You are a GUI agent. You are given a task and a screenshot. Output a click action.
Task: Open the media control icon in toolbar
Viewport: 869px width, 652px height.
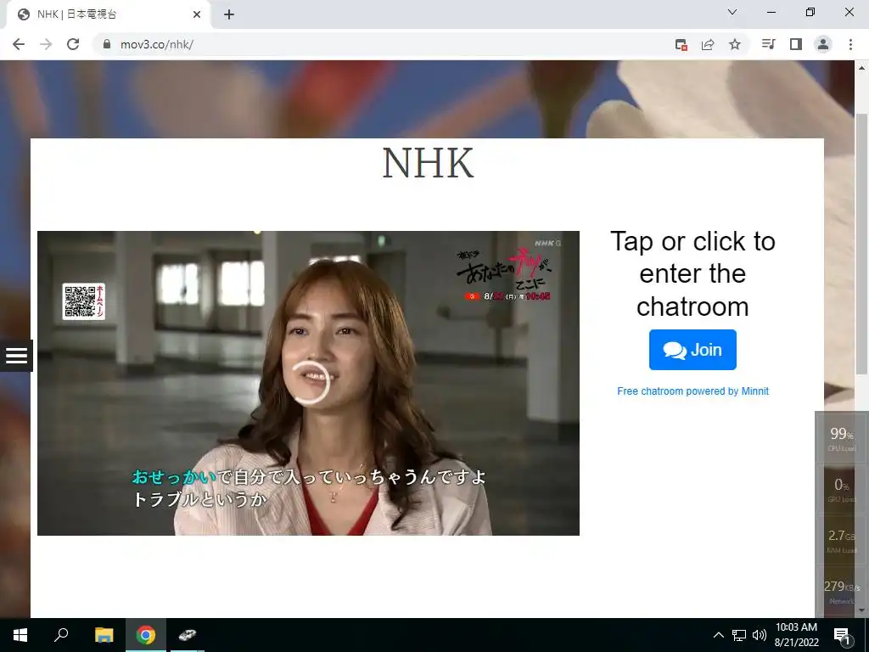pyautogui.click(x=768, y=44)
